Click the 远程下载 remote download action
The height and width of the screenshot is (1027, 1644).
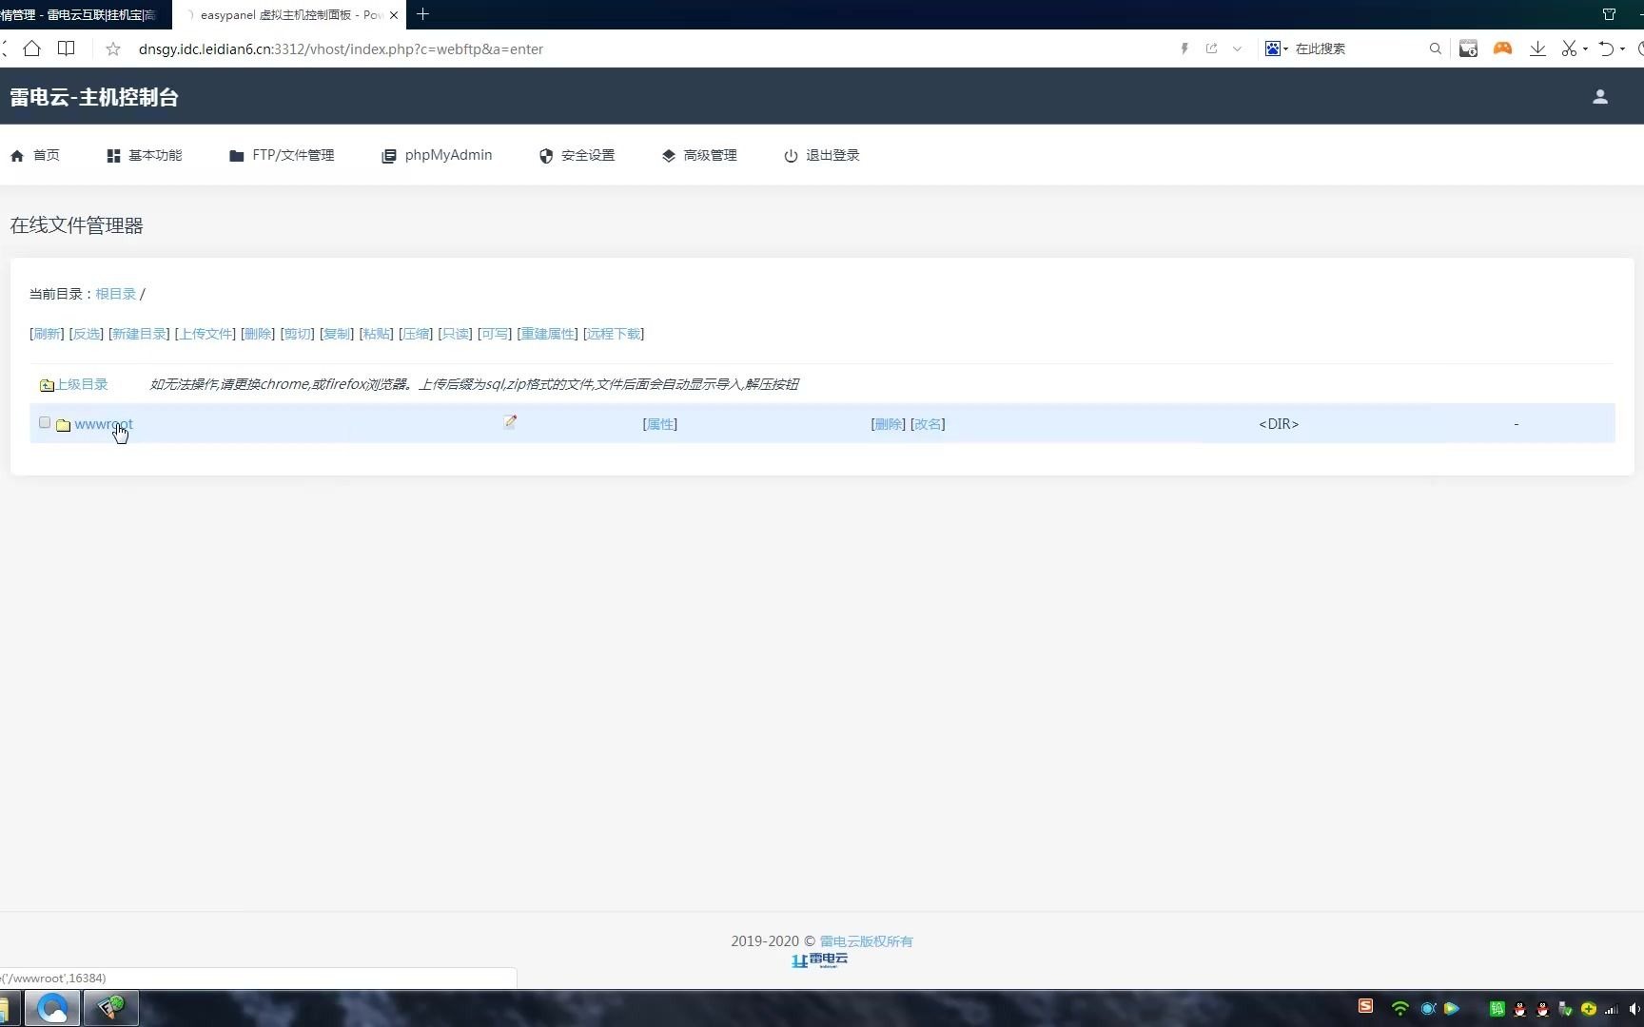[614, 334]
